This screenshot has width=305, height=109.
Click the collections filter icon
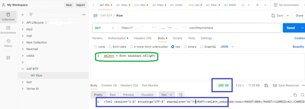pos(31,15)
